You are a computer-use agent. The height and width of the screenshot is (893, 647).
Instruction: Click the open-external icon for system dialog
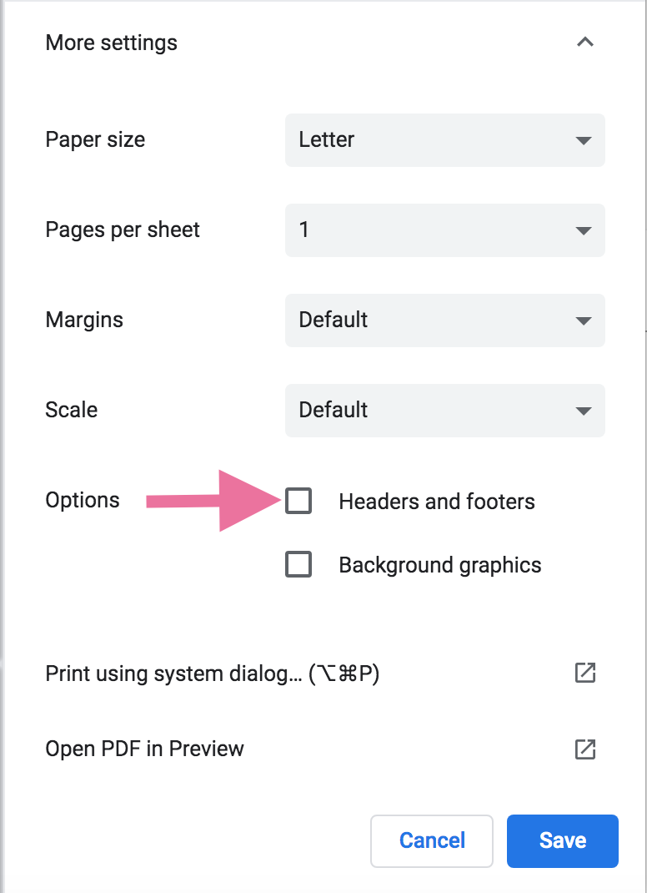pos(585,673)
